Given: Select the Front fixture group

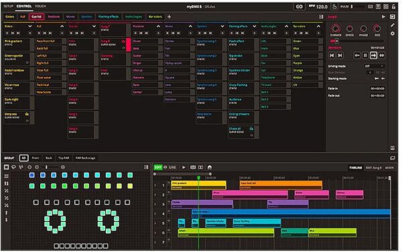Looking at the screenshot, I should pyautogui.click(x=36, y=158).
